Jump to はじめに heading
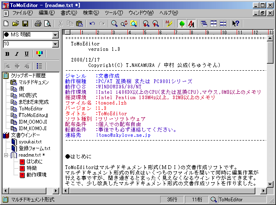The image size is (276, 205). pos(34,162)
